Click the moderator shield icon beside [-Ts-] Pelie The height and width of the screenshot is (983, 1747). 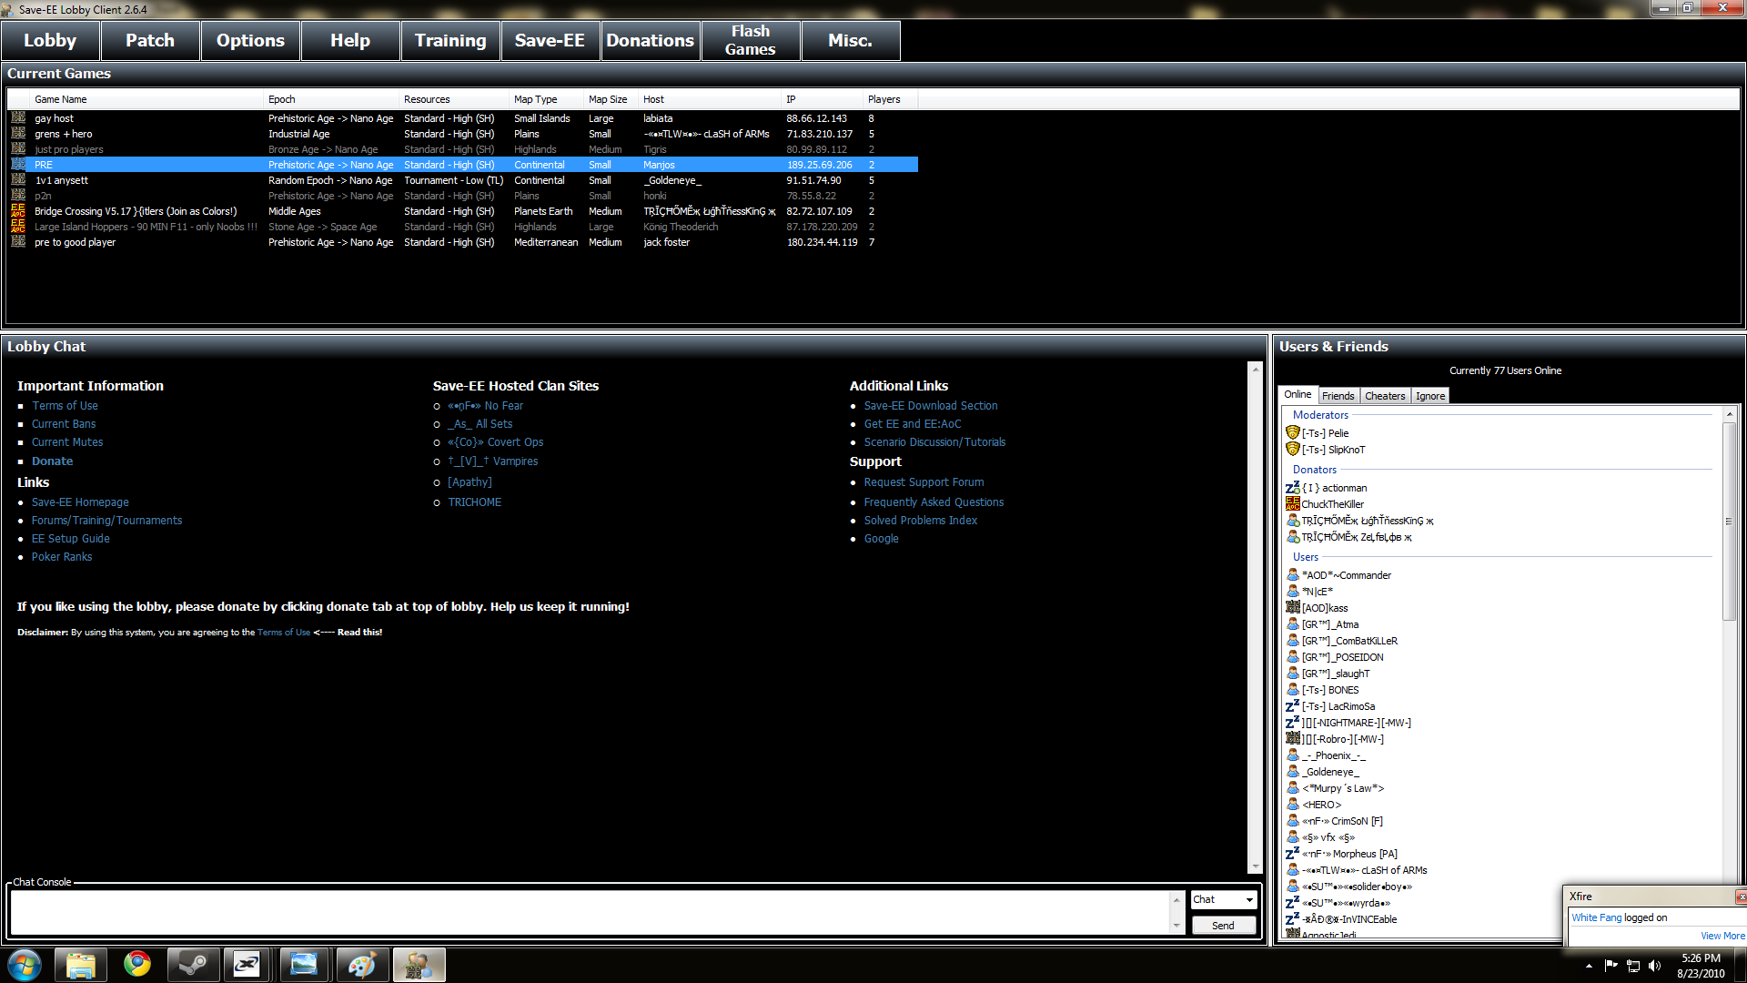[x=1292, y=433]
